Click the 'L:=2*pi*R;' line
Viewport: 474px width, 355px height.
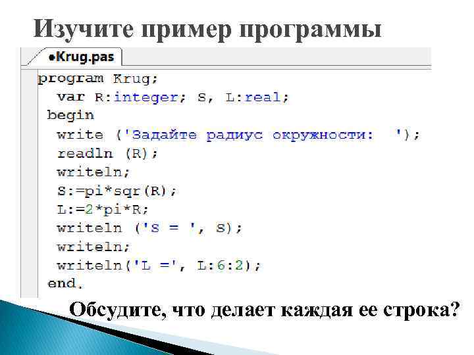103,210
